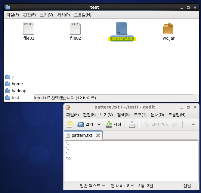Viewport: 201px width, 193px height.
Task: Open 파일(F) menu in test window
Action: [x=13, y=15]
